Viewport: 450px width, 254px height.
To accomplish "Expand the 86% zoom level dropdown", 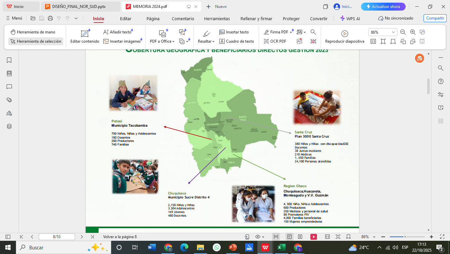I will pyautogui.click(x=393, y=32).
